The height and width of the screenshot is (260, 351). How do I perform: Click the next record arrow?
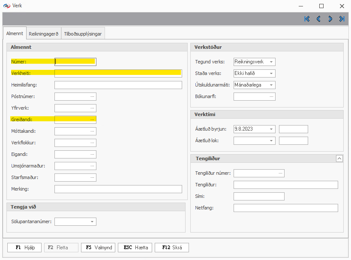tap(330, 19)
